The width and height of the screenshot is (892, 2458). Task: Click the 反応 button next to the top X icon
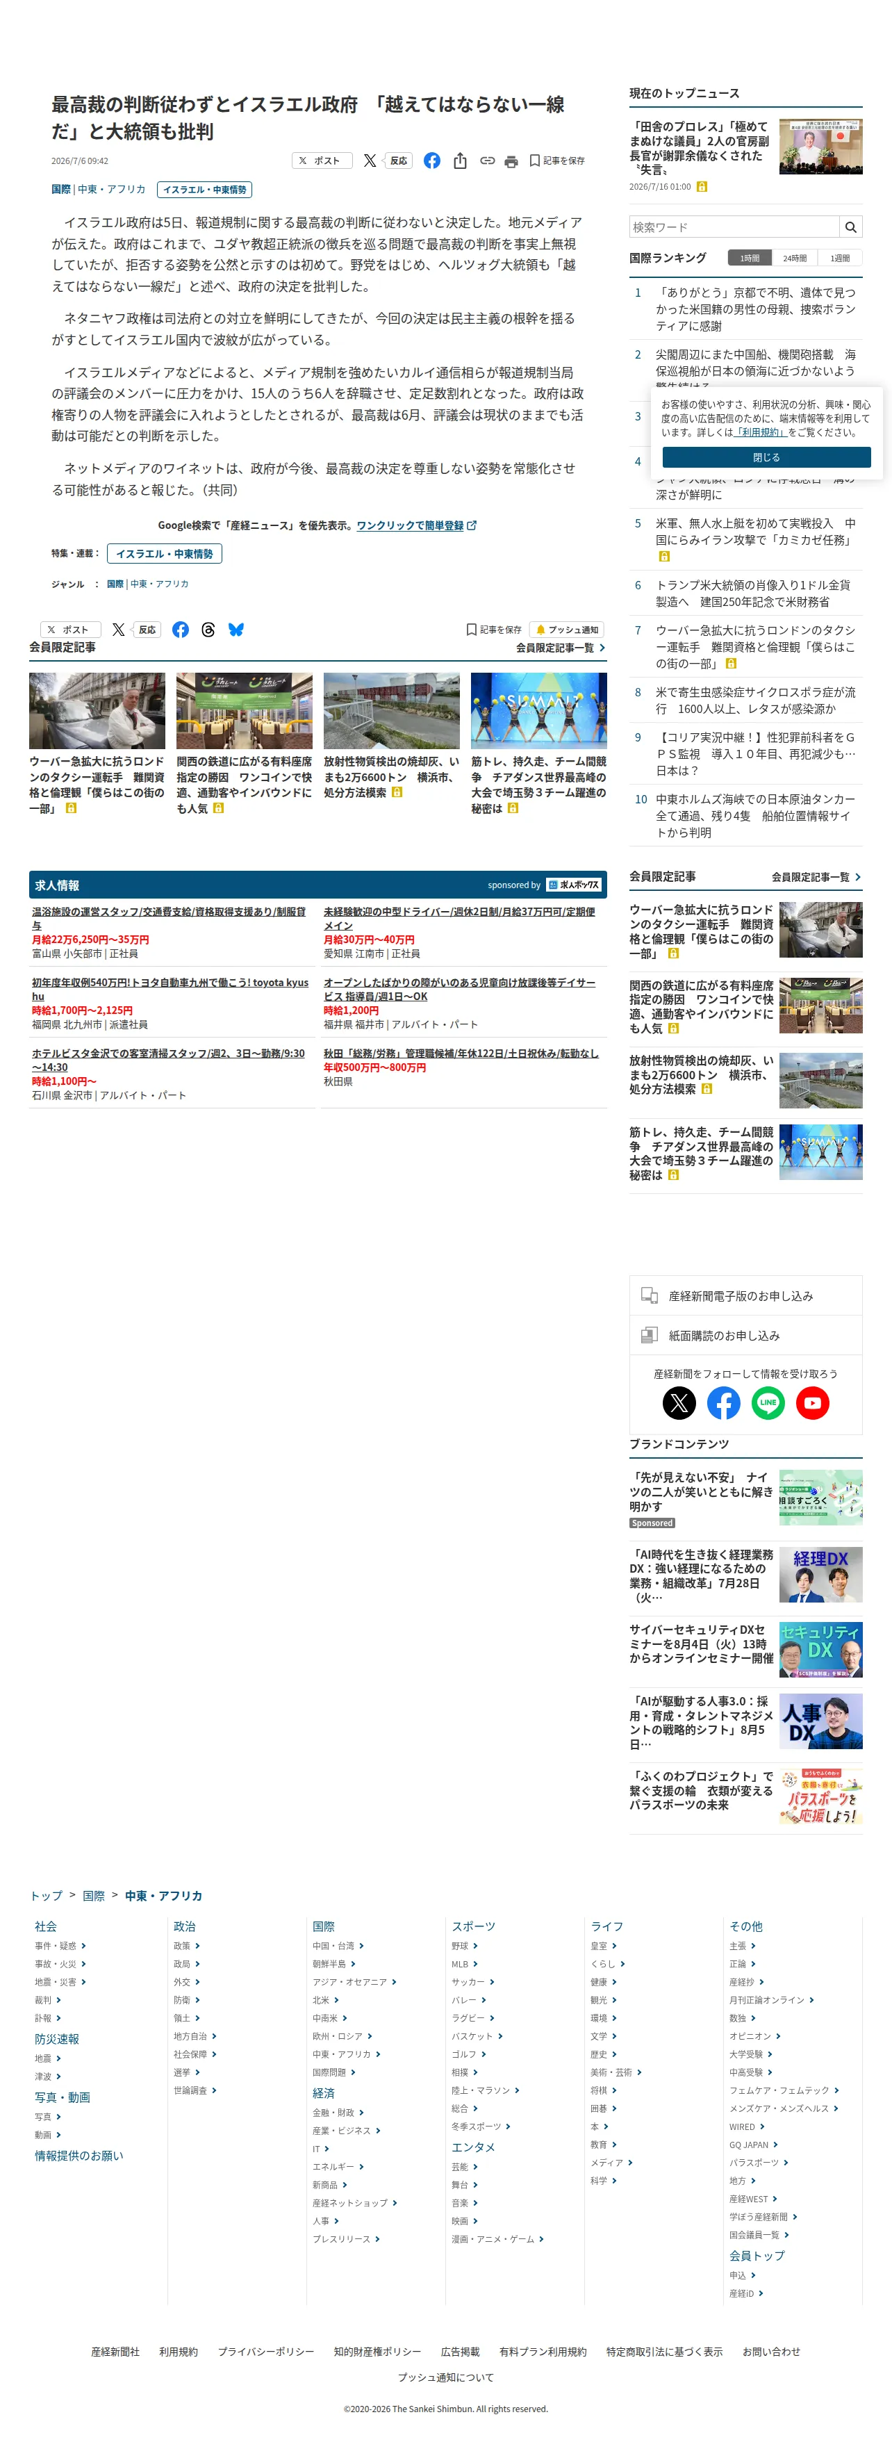tap(398, 161)
